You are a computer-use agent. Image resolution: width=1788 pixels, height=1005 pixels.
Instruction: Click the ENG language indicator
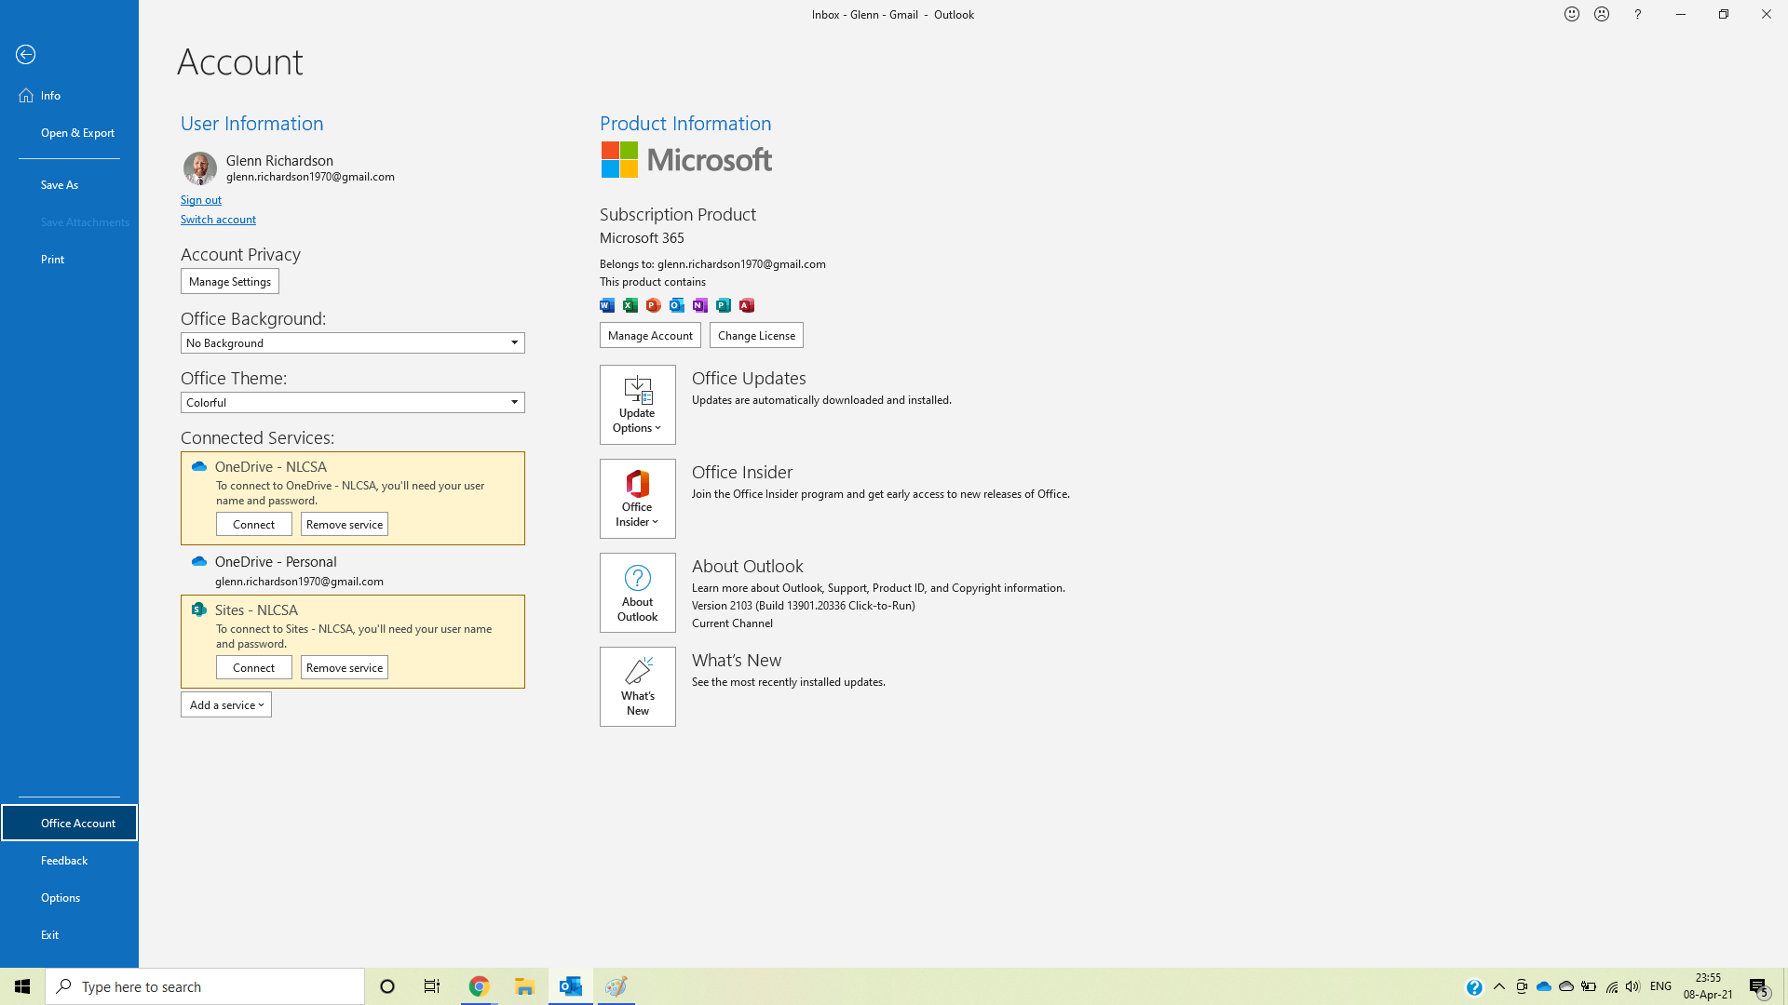click(x=1660, y=986)
